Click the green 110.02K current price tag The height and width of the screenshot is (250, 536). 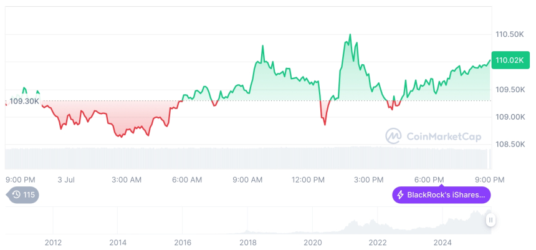point(510,60)
